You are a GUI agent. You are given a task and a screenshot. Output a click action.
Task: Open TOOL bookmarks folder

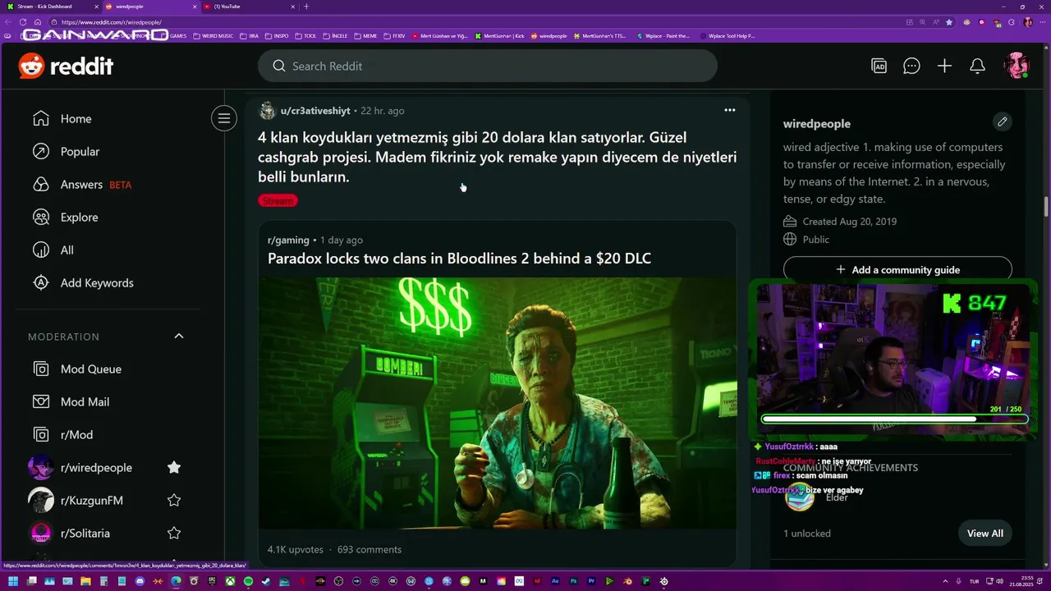[305, 36]
